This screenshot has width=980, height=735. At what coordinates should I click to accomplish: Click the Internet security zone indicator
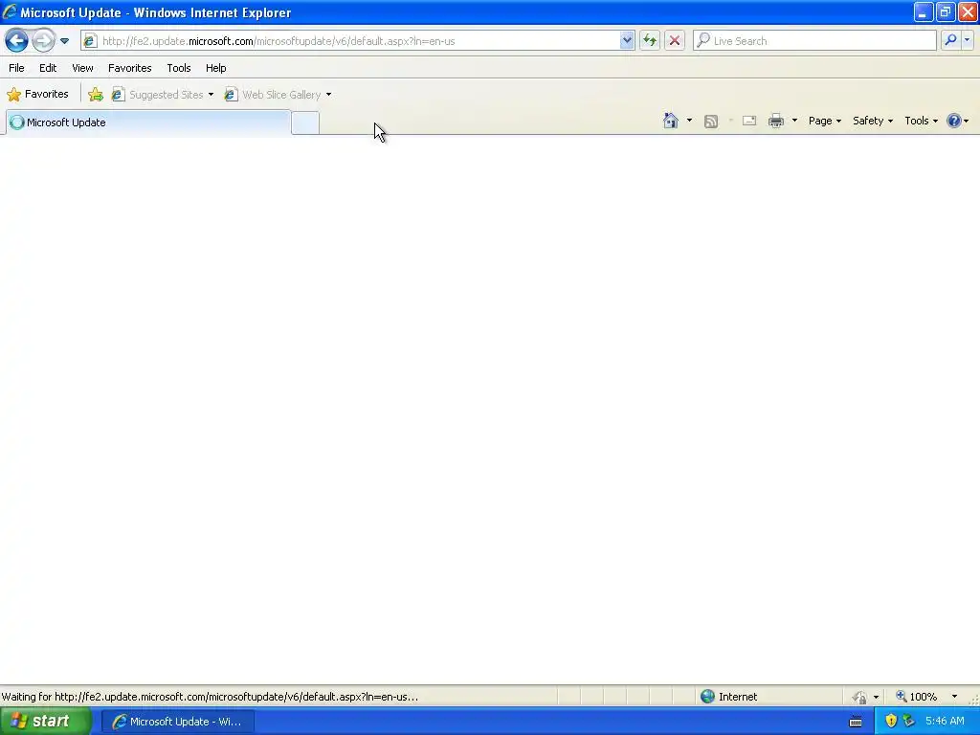coord(728,697)
